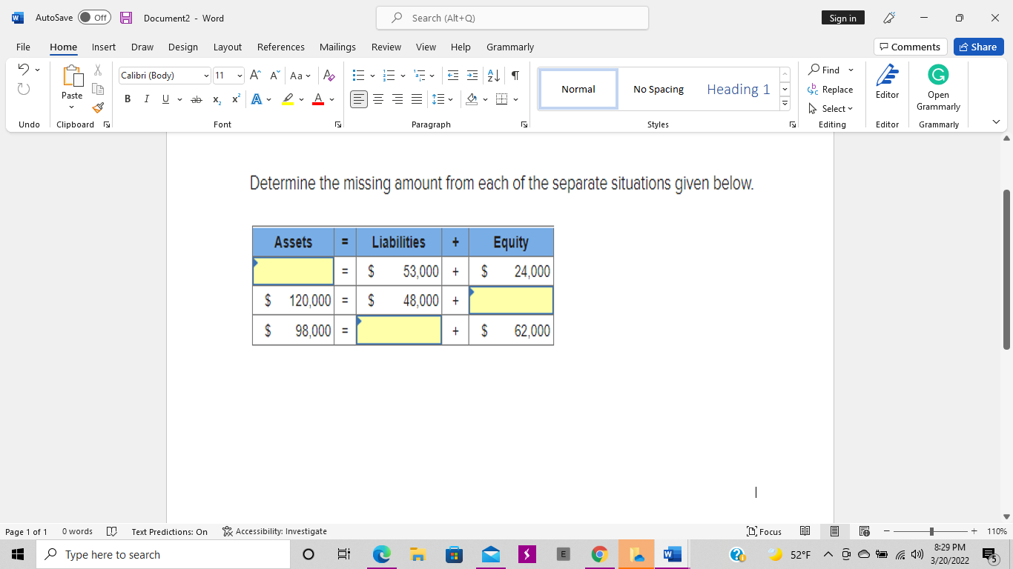Open the Calibri (Body) font dropdown
Image resolution: width=1013 pixels, height=569 pixels.
tap(206, 76)
